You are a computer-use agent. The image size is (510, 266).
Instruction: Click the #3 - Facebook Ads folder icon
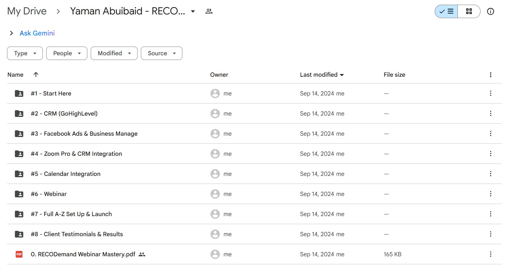click(19, 134)
